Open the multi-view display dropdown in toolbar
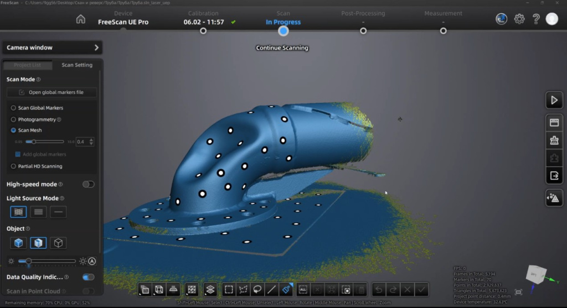Screen dimensions: 567x308 (144, 289)
